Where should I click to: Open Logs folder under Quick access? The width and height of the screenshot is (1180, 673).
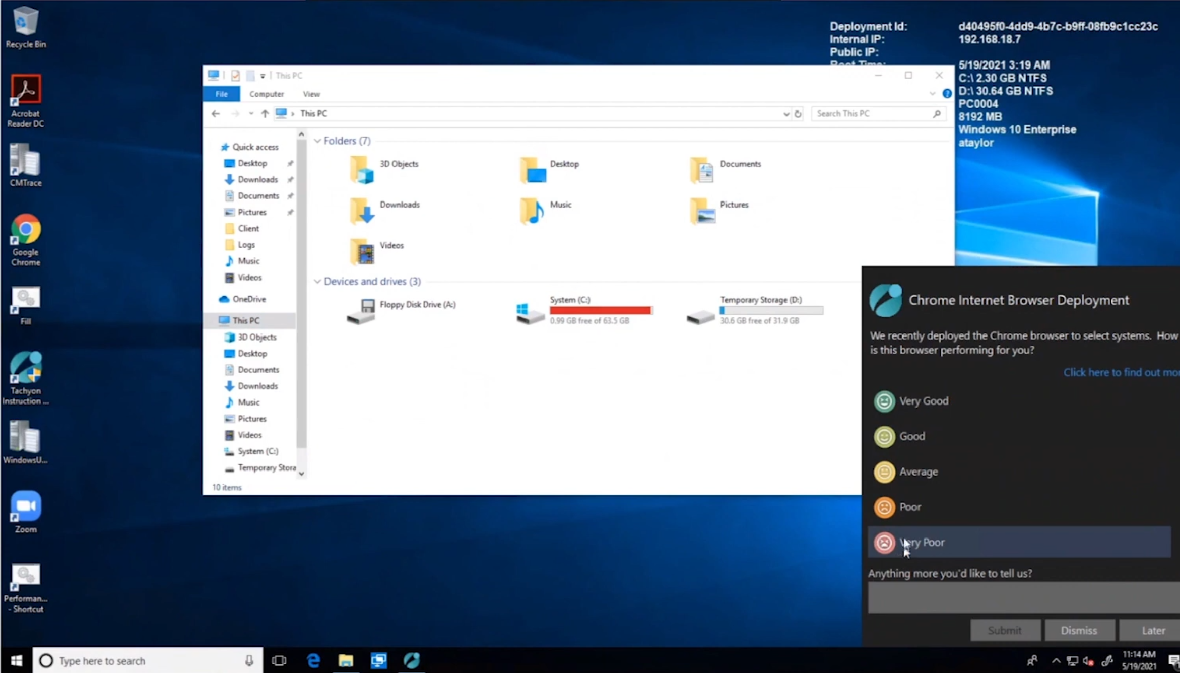(x=240, y=245)
